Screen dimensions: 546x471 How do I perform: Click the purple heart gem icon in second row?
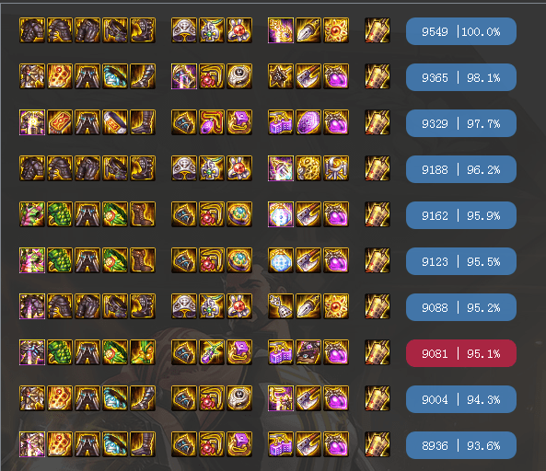336,76
